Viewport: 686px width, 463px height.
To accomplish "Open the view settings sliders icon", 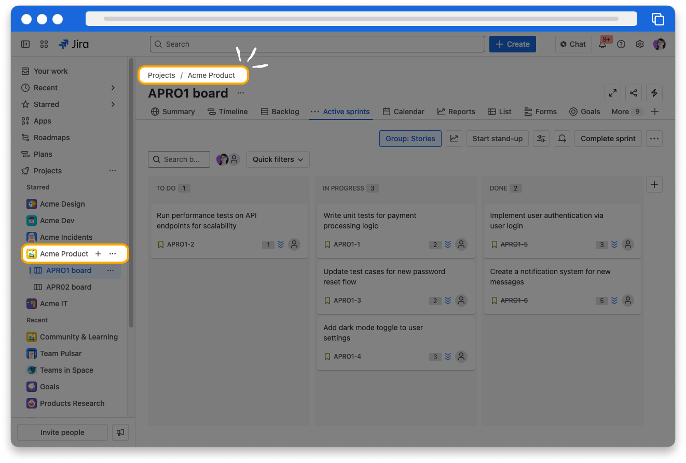I will tap(541, 139).
